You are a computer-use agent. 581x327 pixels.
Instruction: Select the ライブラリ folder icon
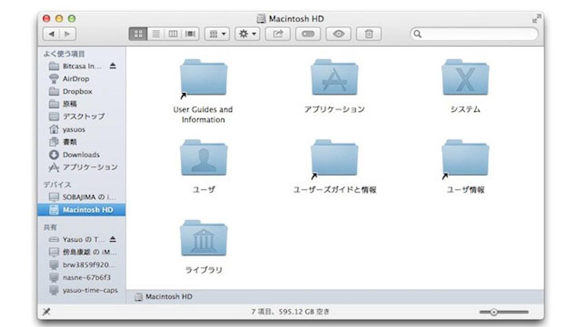pos(203,238)
